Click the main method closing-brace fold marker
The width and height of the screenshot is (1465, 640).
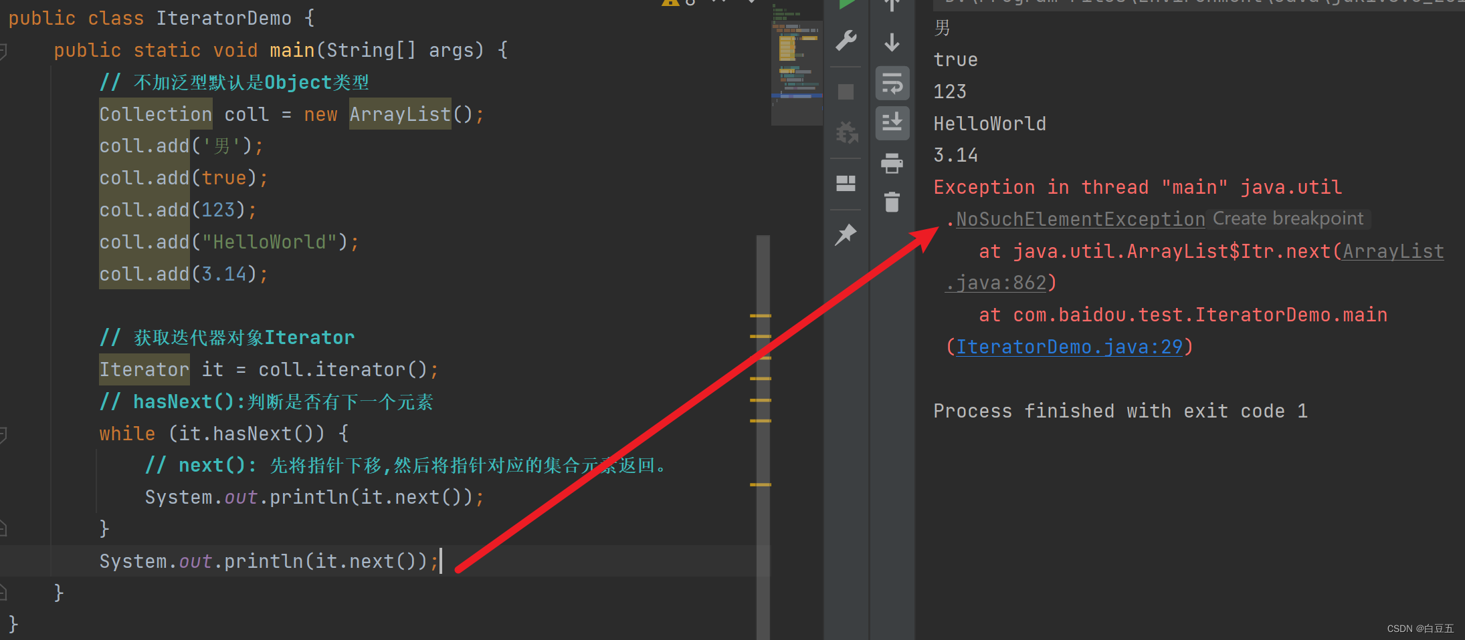[3, 593]
